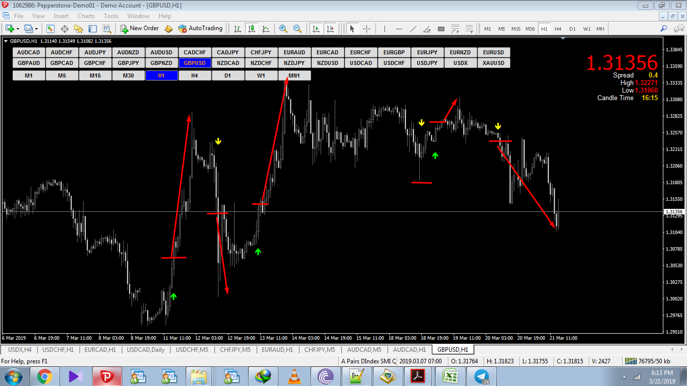Select the crosshair tool
The width and height of the screenshot is (687, 386).
click(x=366, y=29)
